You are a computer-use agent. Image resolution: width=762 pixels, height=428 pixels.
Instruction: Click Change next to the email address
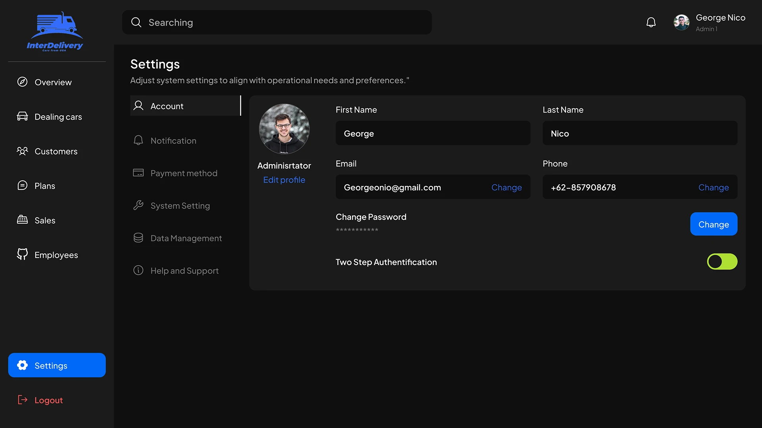click(x=506, y=187)
